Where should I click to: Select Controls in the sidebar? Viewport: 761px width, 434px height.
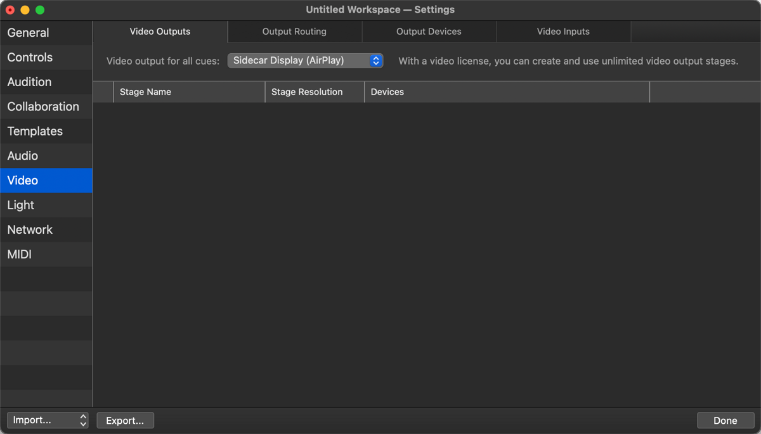coord(46,58)
